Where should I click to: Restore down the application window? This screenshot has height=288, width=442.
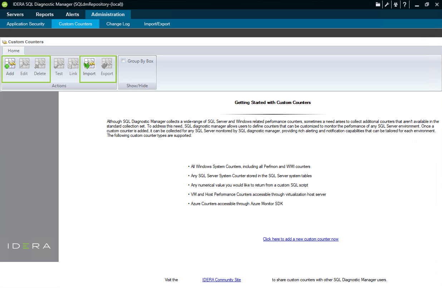427,5
